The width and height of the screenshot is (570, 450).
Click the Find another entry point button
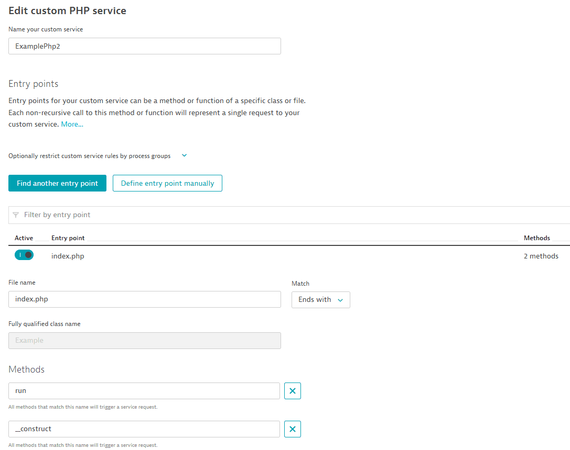57,183
